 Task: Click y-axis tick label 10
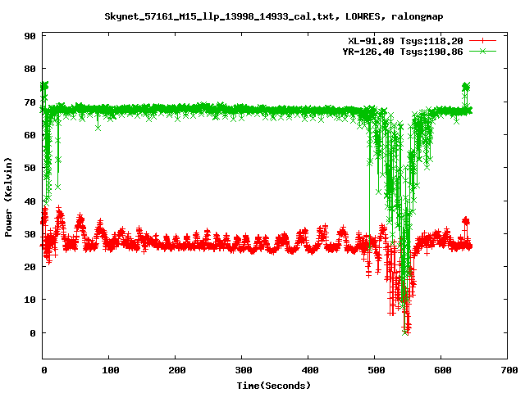[30, 300]
